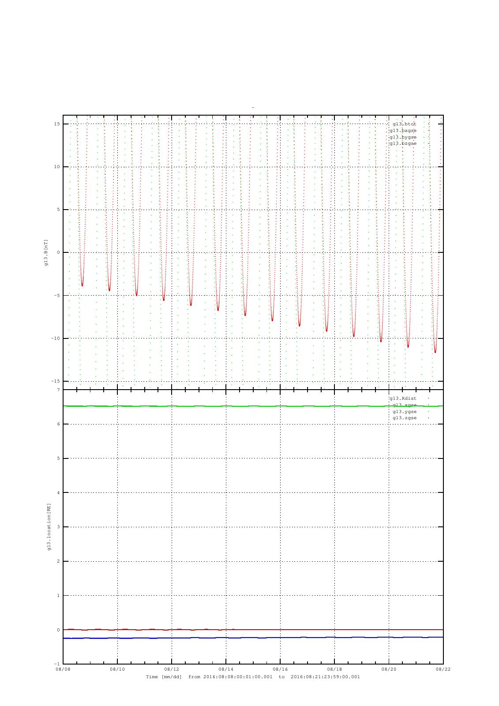Select the 08/16 date tick label
499x706 pixels.
point(280,669)
